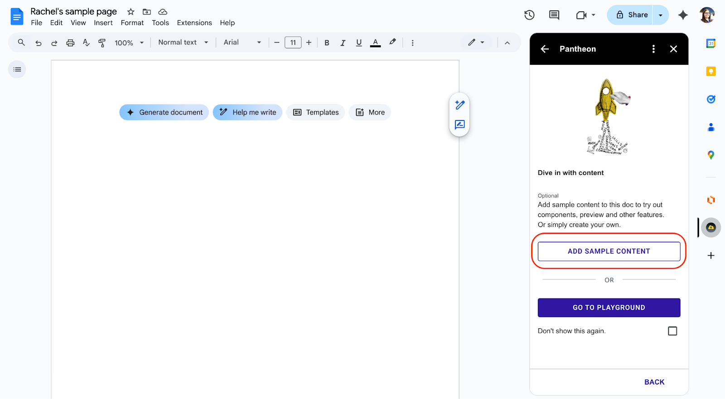The image size is (725, 399).
Task: Show the document outline icon
Action: [17, 69]
